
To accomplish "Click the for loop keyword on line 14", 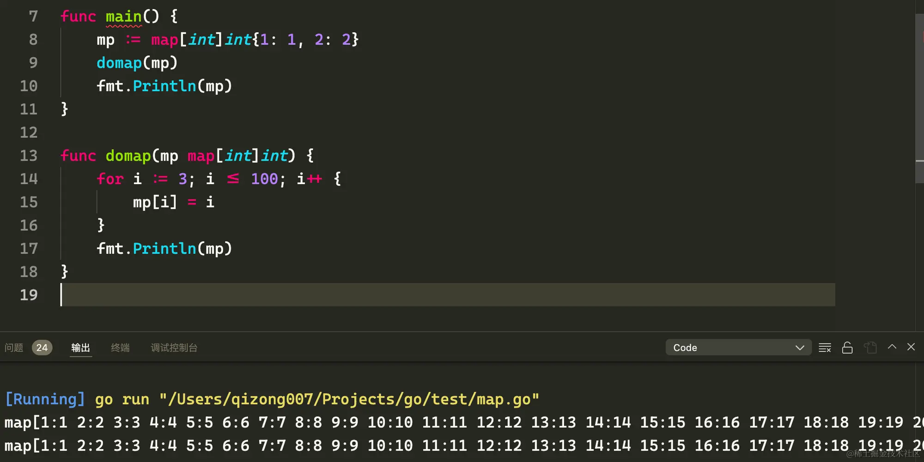I will coord(110,179).
